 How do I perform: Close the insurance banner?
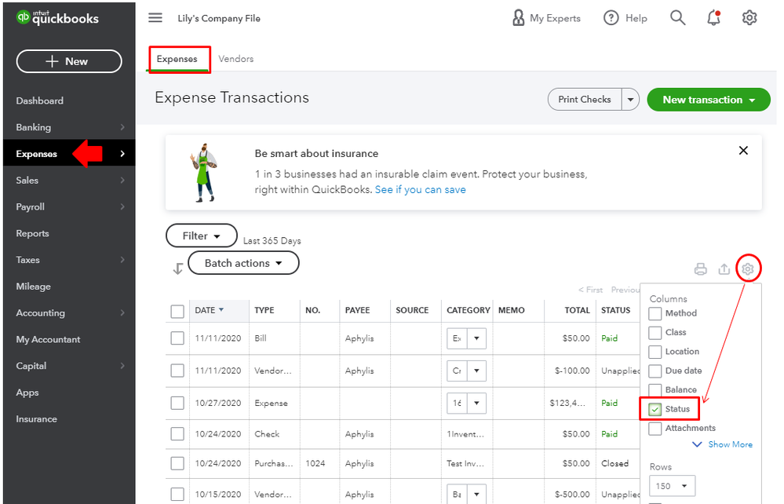pos(743,151)
